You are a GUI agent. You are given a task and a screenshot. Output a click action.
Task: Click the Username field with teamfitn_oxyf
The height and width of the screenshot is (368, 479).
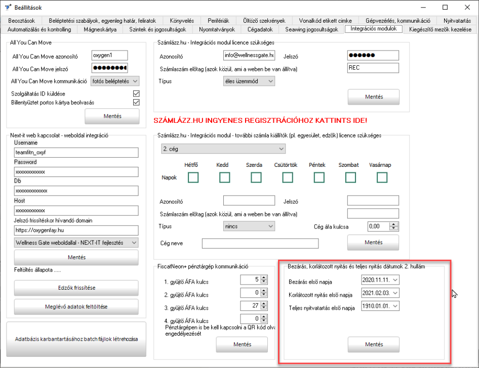[x=76, y=153]
